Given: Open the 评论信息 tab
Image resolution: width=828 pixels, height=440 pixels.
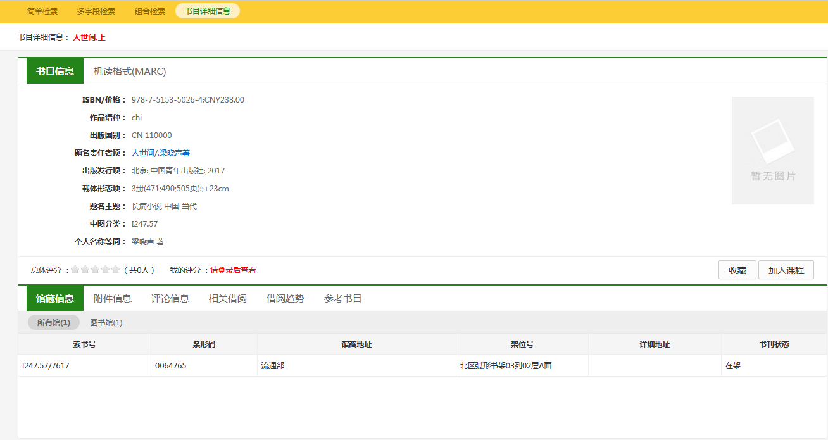Looking at the screenshot, I should 170,298.
